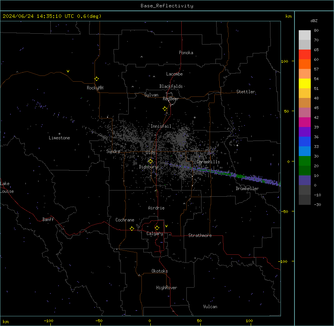
Task: Click the Sylvan town label
Action: coord(151,95)
